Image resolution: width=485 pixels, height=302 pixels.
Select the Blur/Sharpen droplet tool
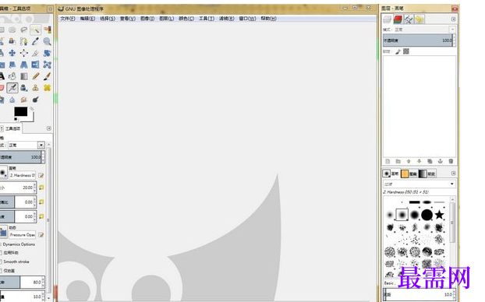(12, 100)
